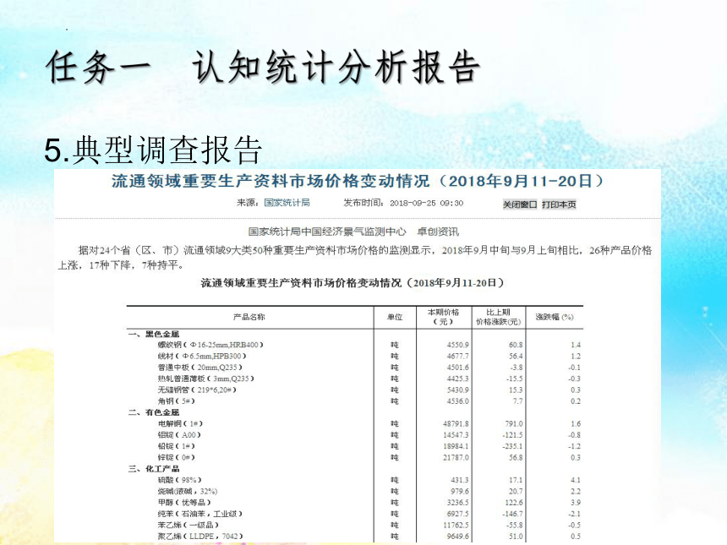
Task: Click the 铝锭 product name
Action: click(x=179, y=435)
